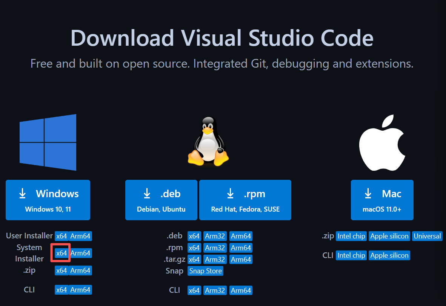Download the Mac .zip Universal build

coord(427,236)
